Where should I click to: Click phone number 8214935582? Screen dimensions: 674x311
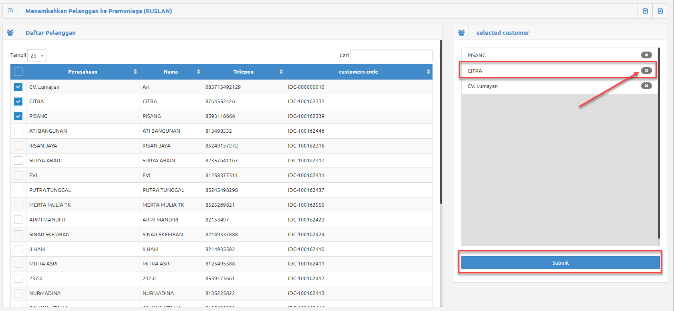(x=220, y=249)
